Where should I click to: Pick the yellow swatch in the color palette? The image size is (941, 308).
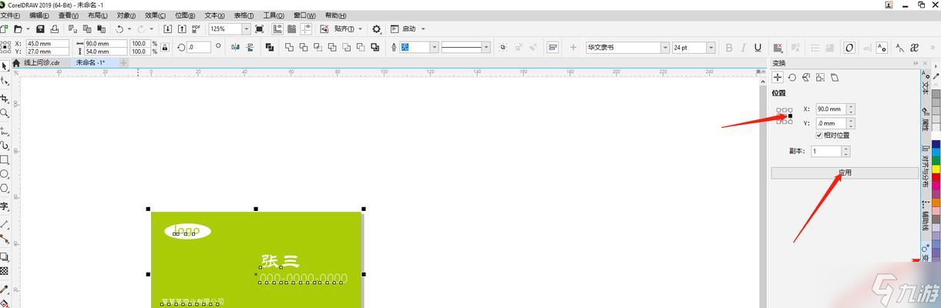click(936, 168)
